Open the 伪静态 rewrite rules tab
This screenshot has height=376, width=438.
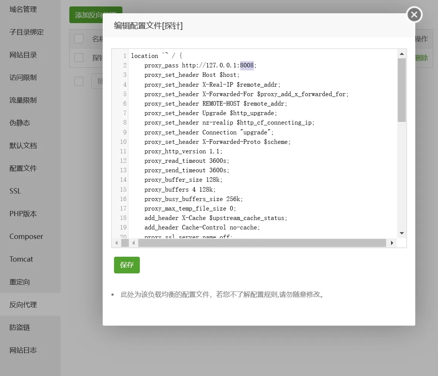click(x=20, y=123)
